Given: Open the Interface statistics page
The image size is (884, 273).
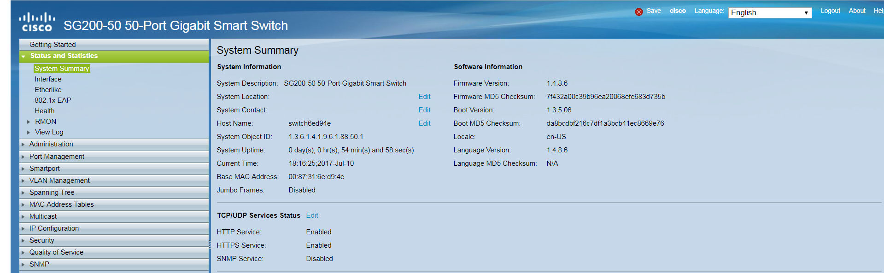Looking at the screenshot, I should point(48,79).
